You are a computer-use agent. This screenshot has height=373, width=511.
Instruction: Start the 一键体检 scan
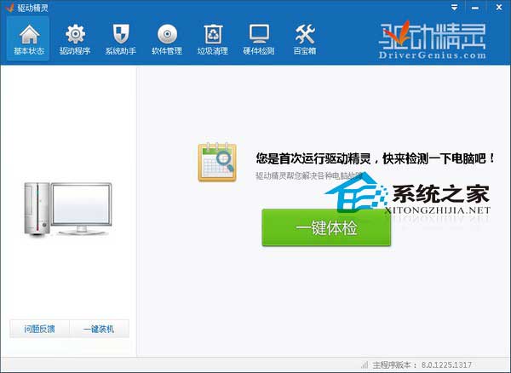point(326,227)
